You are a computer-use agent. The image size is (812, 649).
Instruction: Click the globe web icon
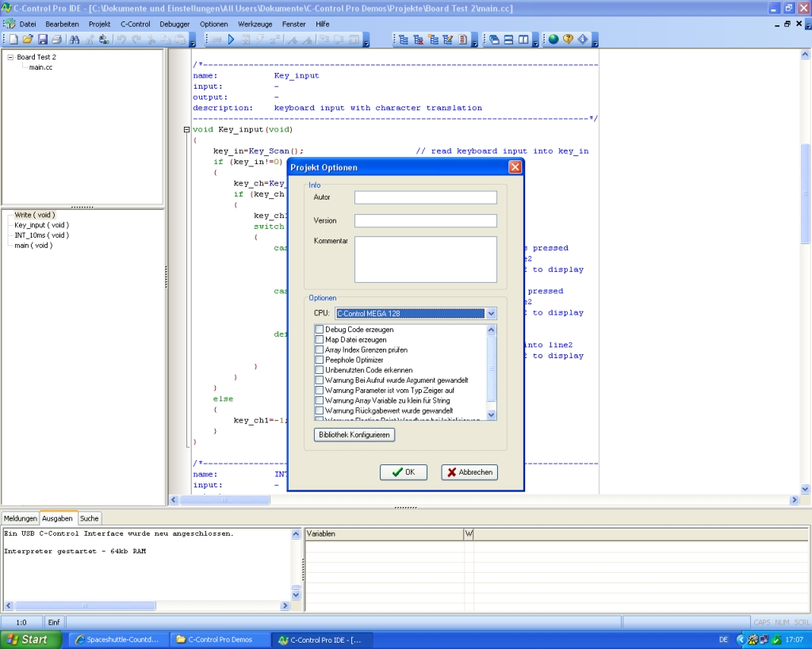coord(553,40)
